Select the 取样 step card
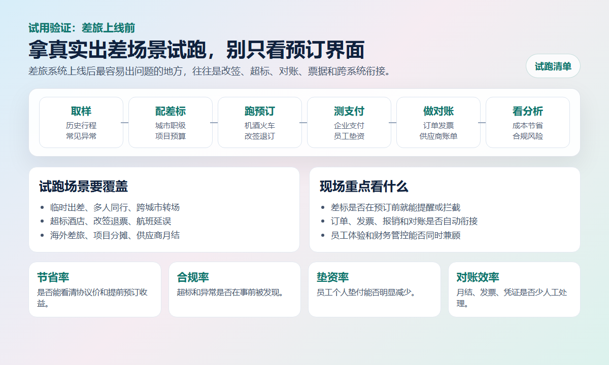The width and height of the screenshot is (609, 365). tap(81, 123)
